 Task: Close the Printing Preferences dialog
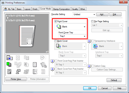(123, 2)
